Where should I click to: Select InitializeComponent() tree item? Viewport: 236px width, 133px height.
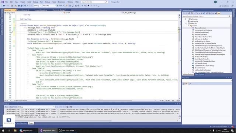[x=202, y=32]
